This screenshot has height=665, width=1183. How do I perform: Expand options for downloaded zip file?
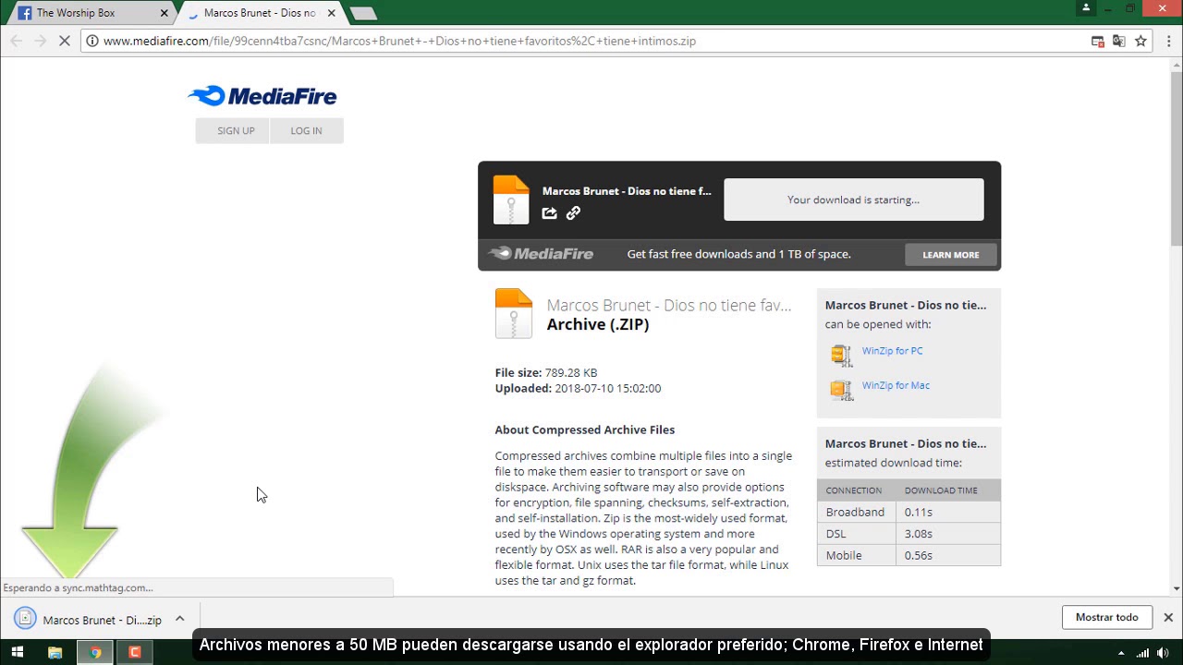pyautogui.click(x=180, y=619)
